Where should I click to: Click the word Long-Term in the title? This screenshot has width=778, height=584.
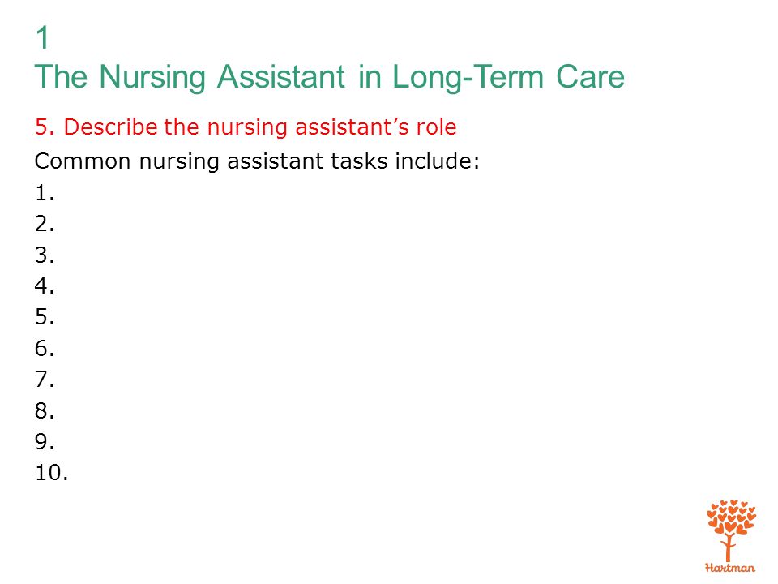coord(468,79)
